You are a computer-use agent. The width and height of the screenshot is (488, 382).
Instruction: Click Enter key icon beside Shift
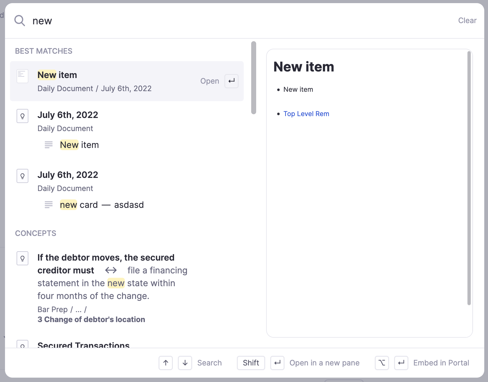pos(277,363)
